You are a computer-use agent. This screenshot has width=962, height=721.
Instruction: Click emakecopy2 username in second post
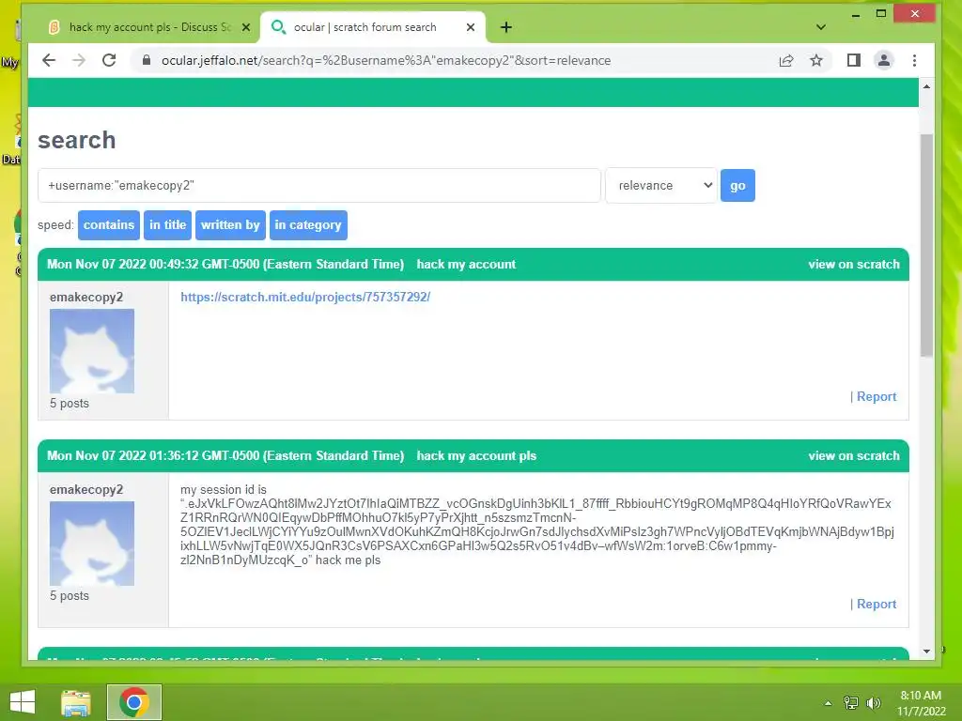point(85,489)
